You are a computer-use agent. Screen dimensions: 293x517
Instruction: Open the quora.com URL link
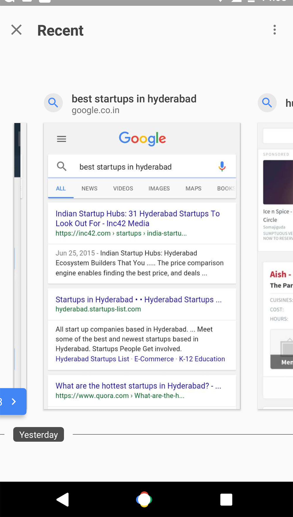pyautogui.click(x=120, y=396)
